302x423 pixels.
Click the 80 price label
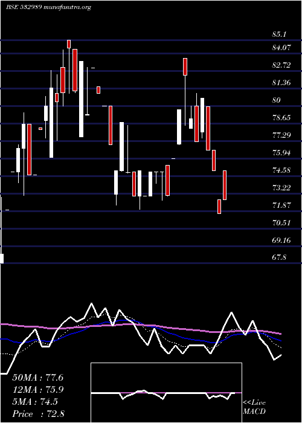pos(277,100)
